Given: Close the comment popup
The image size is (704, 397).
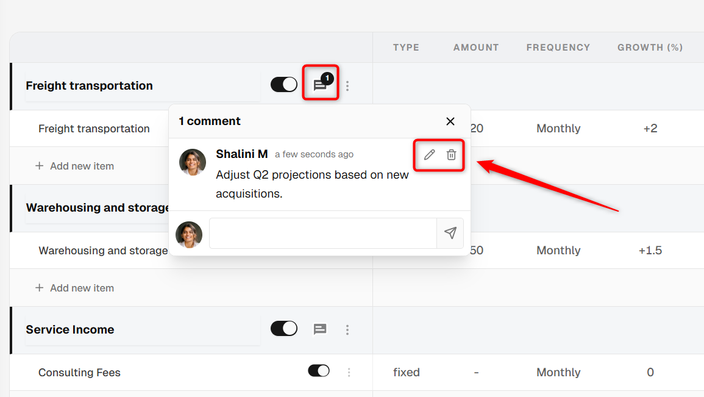Looking at the screenshot, I should [450, 121].
